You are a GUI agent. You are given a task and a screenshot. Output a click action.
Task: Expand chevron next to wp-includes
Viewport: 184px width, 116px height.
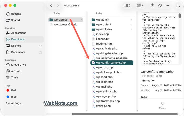point(132,29)
